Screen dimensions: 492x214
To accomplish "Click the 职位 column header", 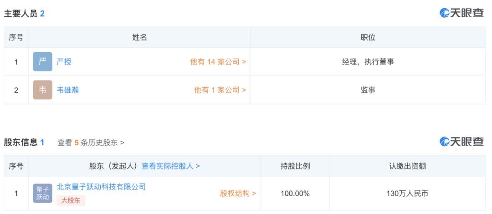I will coord(368,38).
